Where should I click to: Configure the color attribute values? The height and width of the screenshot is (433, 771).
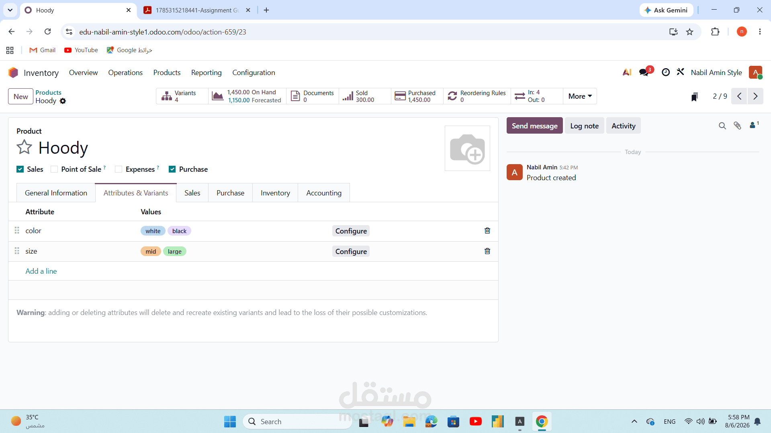(x=351, y=231)
